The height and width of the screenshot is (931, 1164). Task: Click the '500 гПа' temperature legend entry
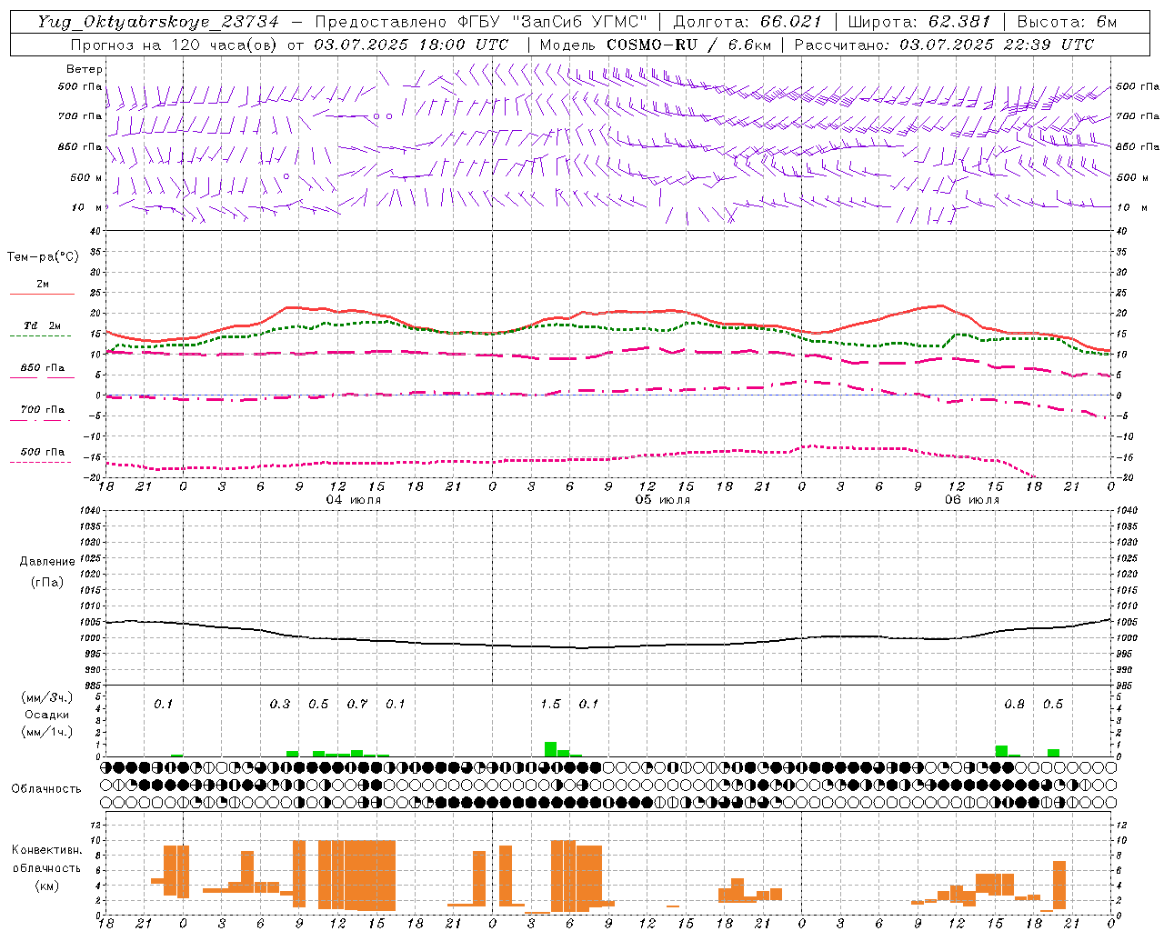pos(43,452)
